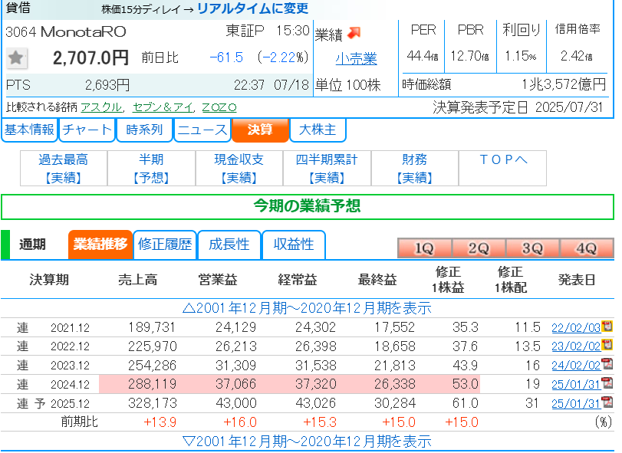Open the document icon next to 23/02/02
Viewport: 622px width, 453px height.
(607, 346)
